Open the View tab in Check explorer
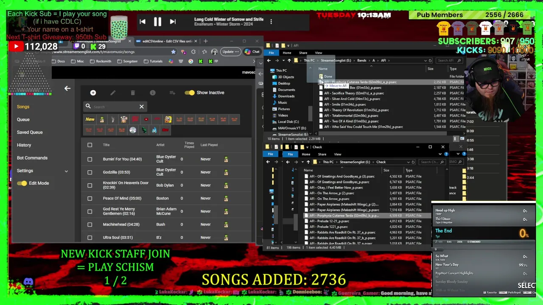 (x=338, y=154)
